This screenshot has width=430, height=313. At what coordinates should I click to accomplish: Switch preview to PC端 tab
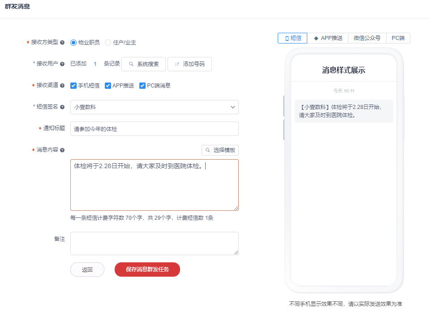398,38
